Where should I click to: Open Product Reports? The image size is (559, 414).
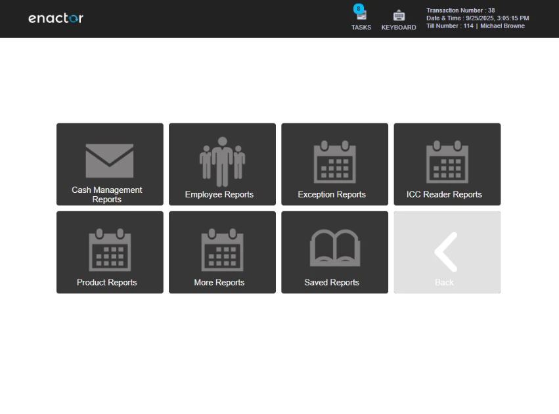pyautogui.click(x=109, y=252)
